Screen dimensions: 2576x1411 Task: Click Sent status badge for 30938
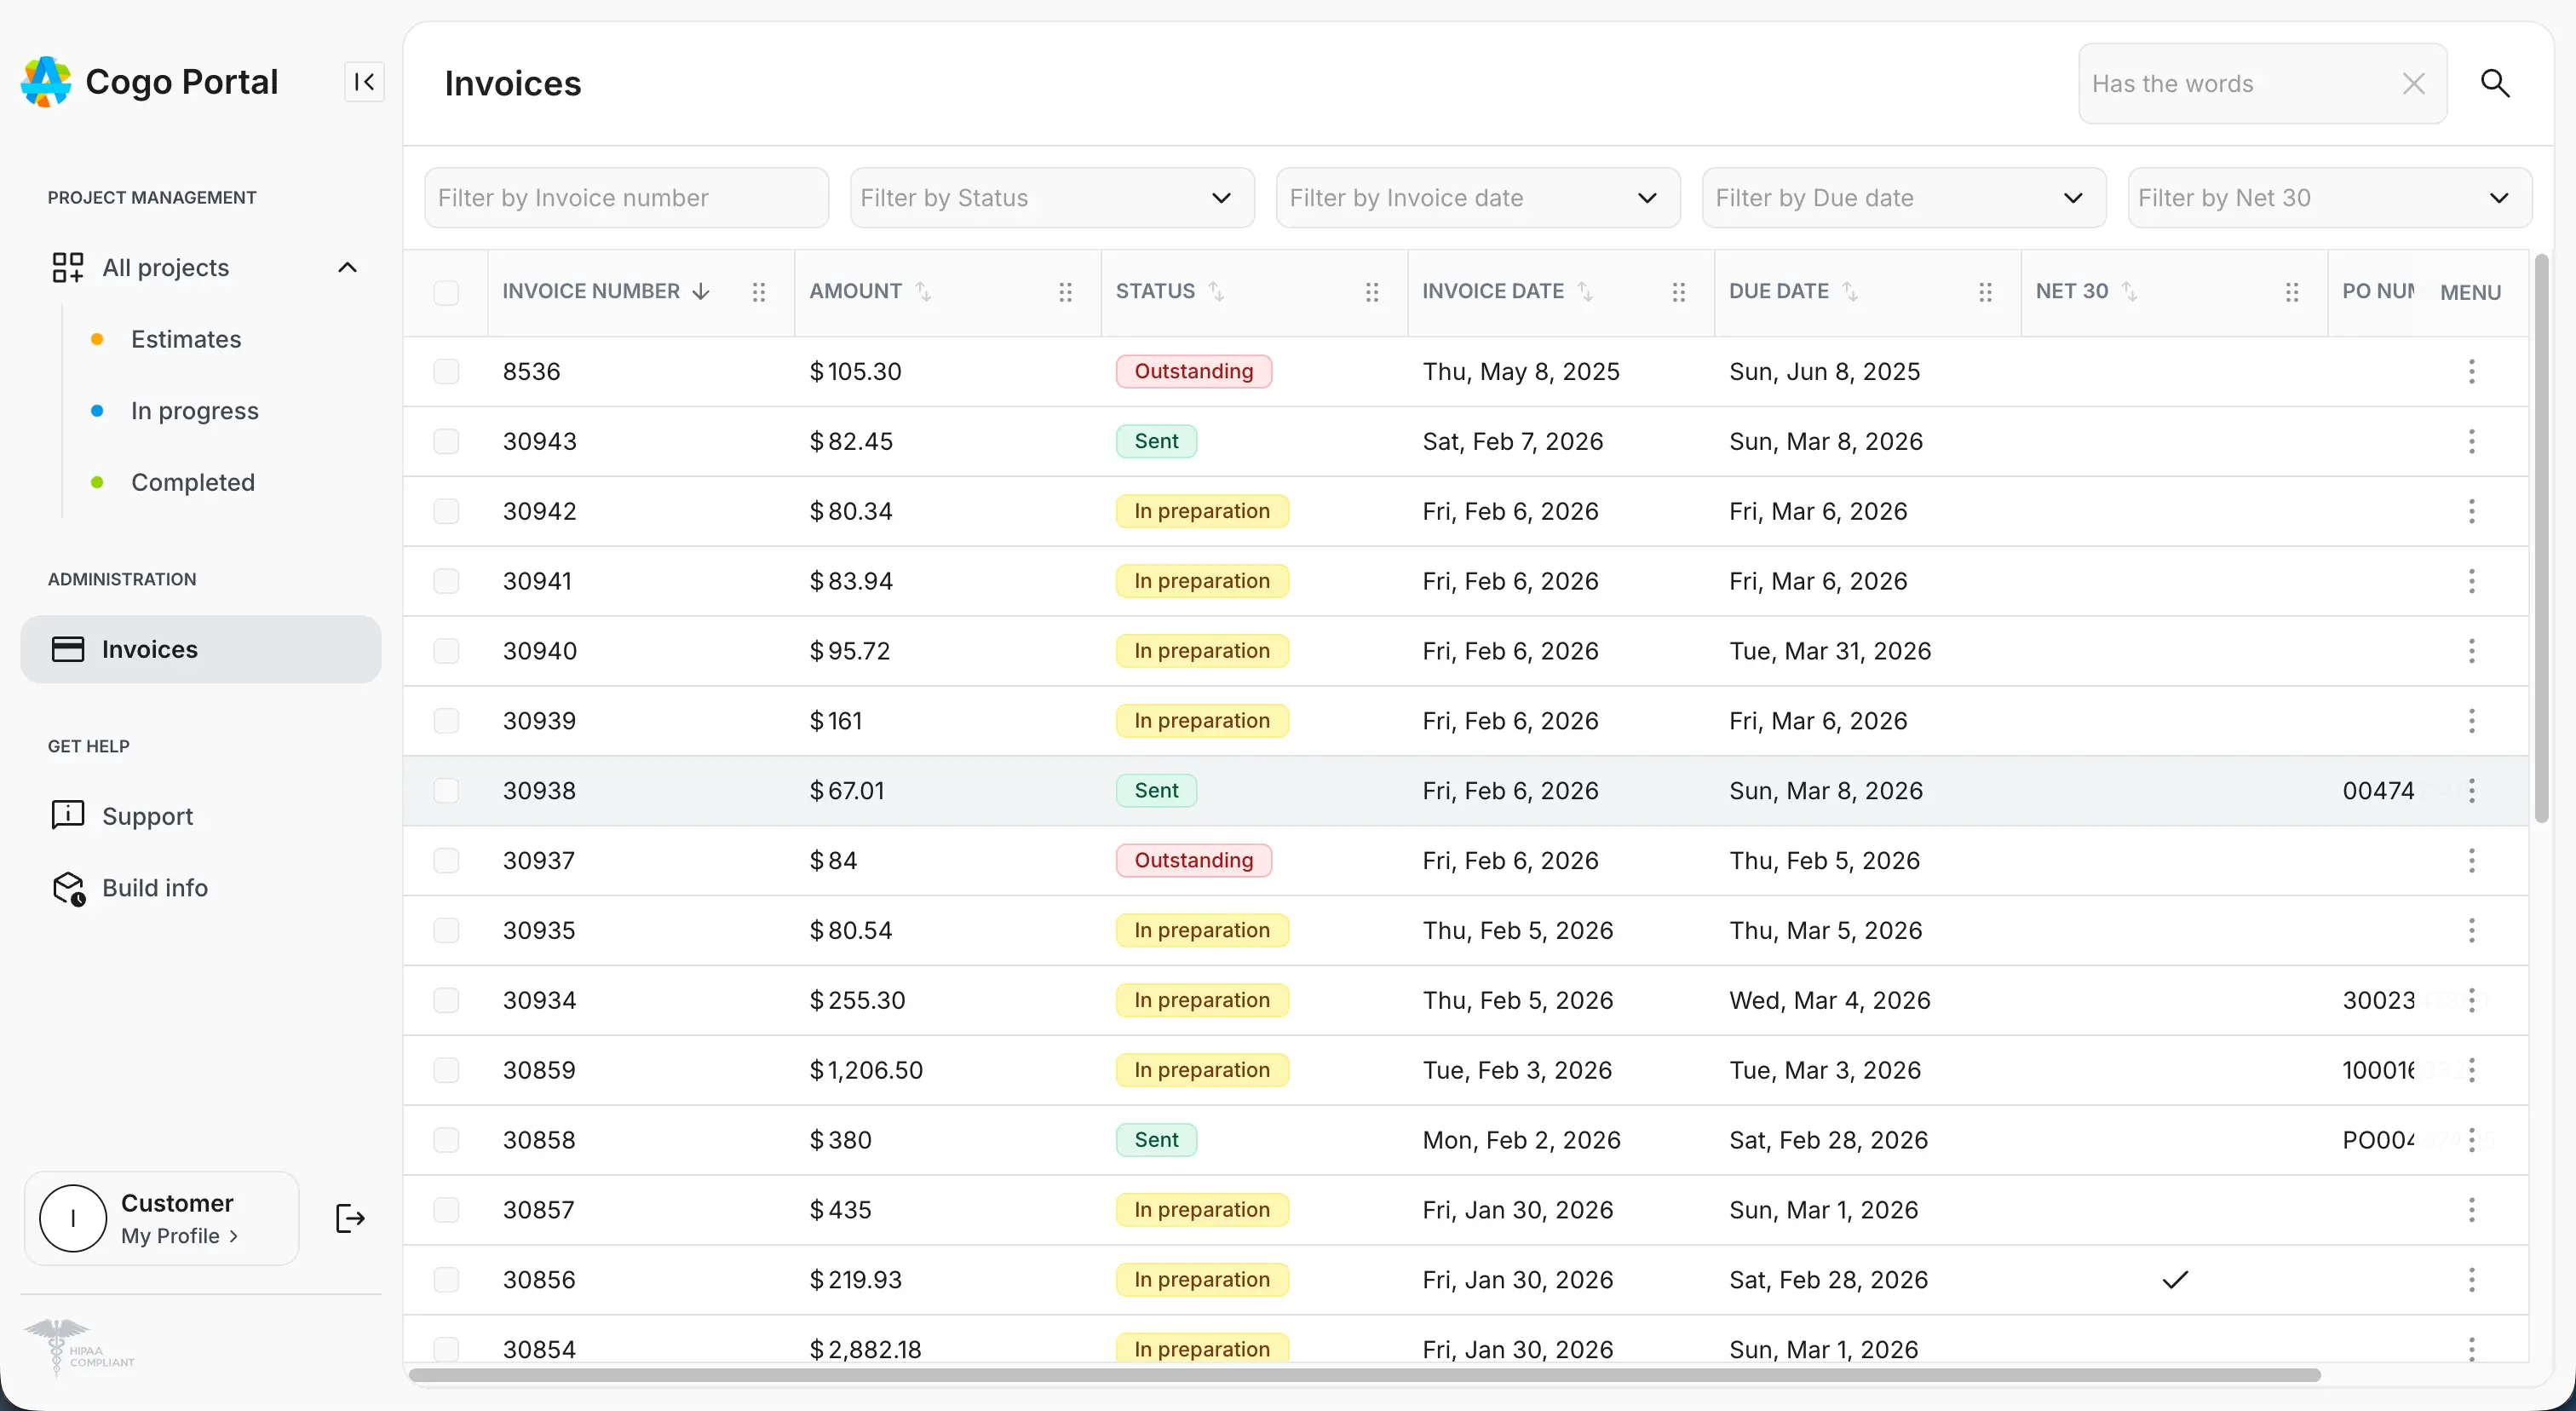tap(1156, 791)
